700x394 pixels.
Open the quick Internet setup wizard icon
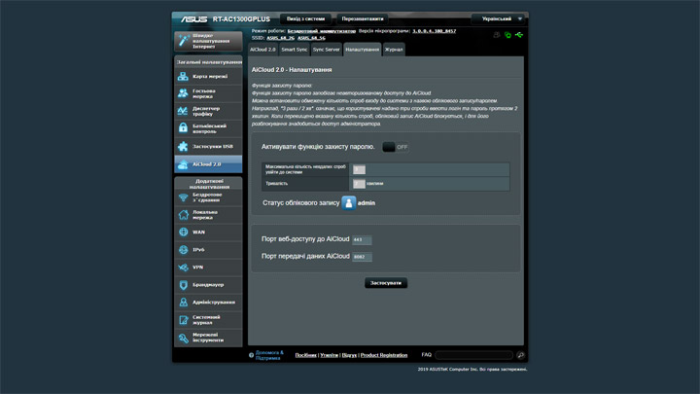(x=183, y=41)
